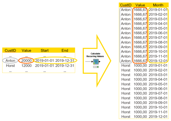Select the CustID 'Anton' in the output 2019-04-01 row
The width and height of the screenshot is (171, 121).
[x=126, y=24]
